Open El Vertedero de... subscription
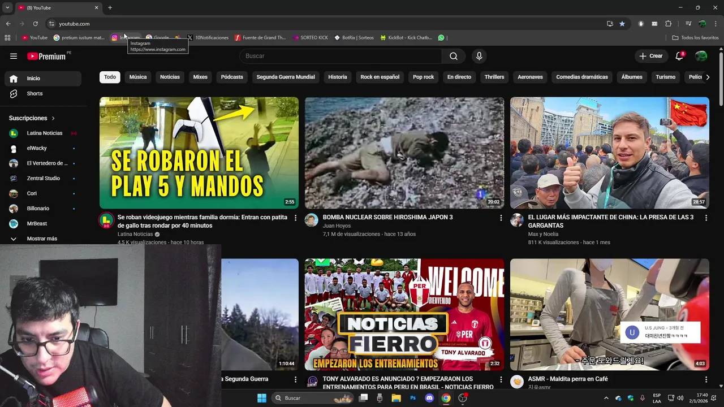This screenshot has width=724, height=407. click(43, 163)
